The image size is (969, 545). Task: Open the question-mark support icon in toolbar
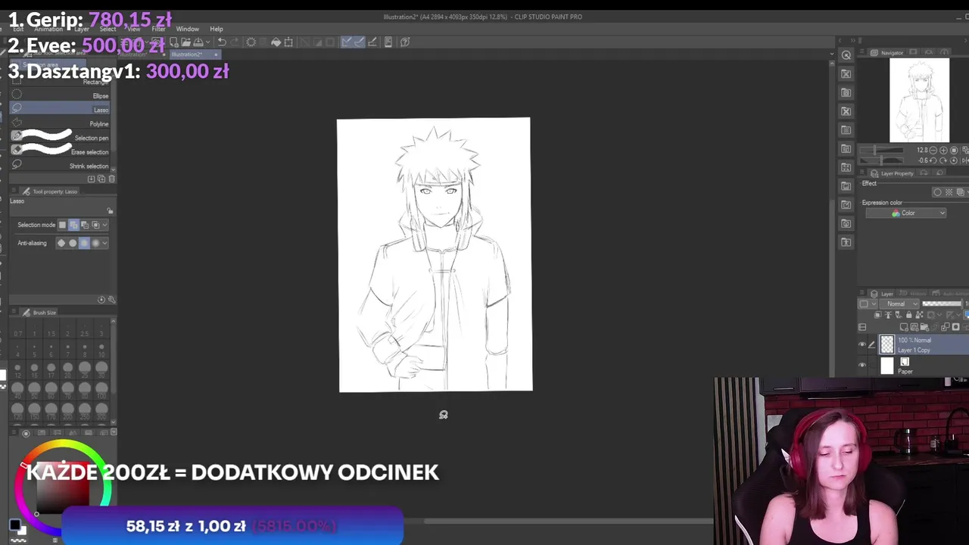[405, 42]
